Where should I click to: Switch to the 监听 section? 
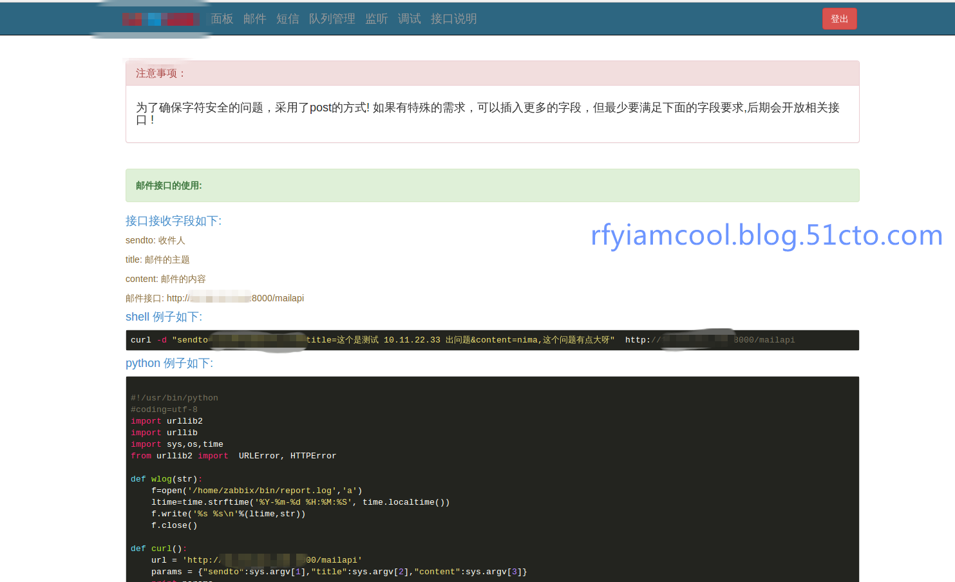point(376,19)
